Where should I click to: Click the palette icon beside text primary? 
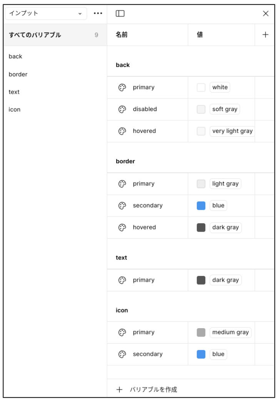pos(122,280)
